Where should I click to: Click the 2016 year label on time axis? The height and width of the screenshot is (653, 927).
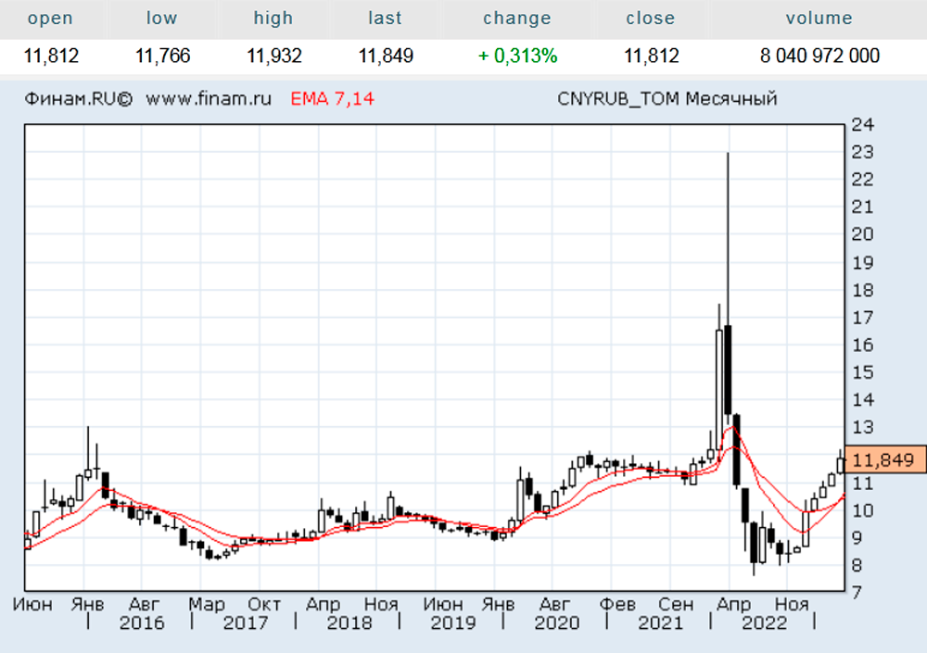(141, 622)
